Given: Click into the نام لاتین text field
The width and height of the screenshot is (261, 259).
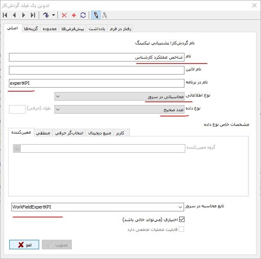Looking at the screenshot, I should pos(96,70).
